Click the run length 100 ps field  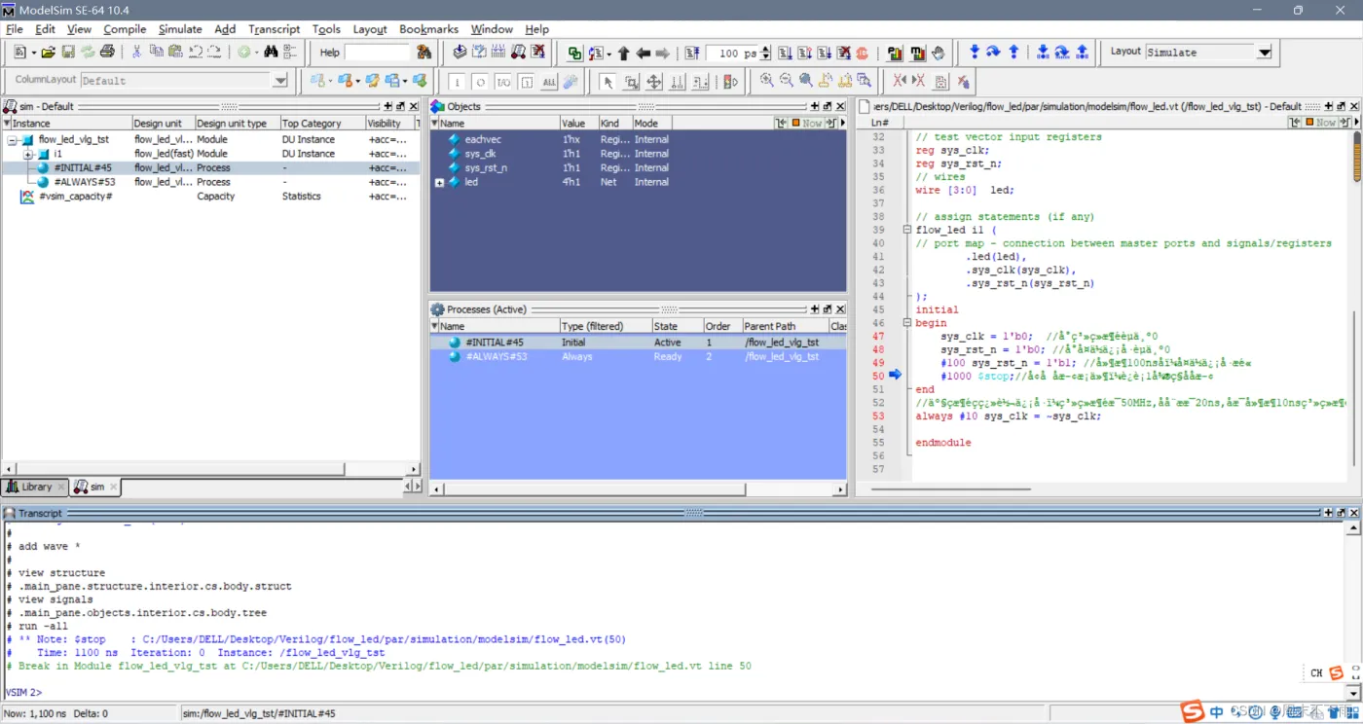coord(732,54)
